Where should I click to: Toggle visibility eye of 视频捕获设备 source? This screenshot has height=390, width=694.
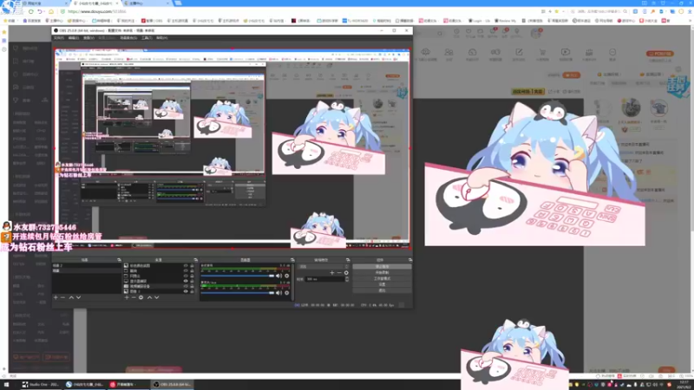186,286
